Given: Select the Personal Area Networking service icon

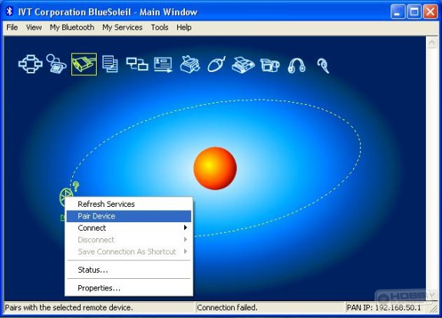Looking at the screenshot, I should tap(31, 64).
